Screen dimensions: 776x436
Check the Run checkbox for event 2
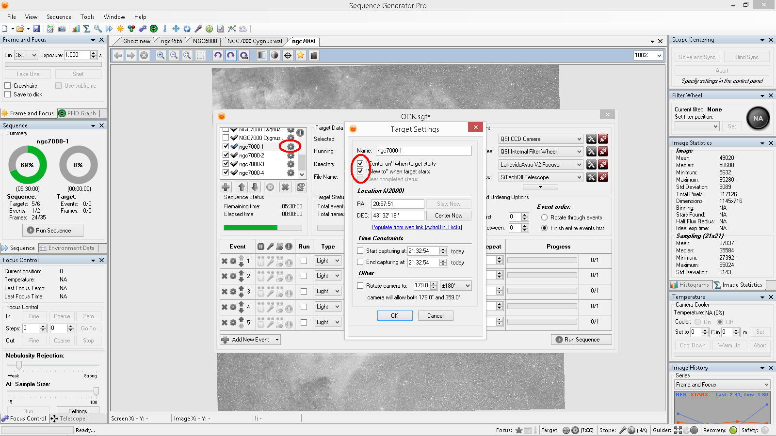tap(304, 276)
